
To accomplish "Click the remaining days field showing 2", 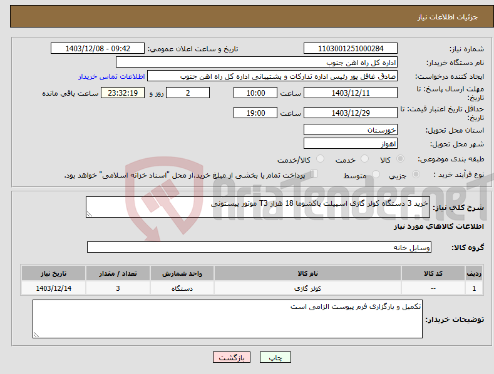I will click(188, 93).
